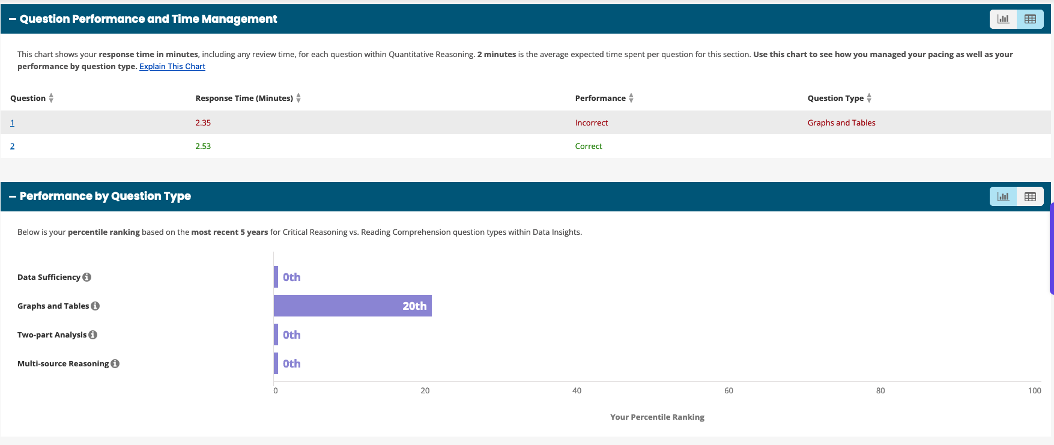Click the Data Sufficiency 0th percentile bar

[x=276, y=277]
